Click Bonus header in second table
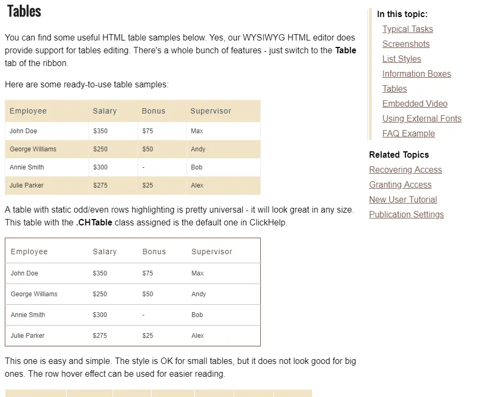Screen dimensions: 480x397 point(154,252)
